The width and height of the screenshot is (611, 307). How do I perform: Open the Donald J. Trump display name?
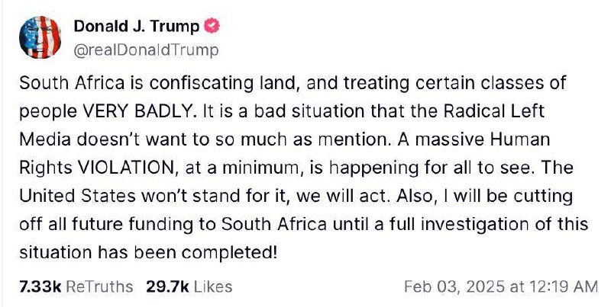click(137, 26)
